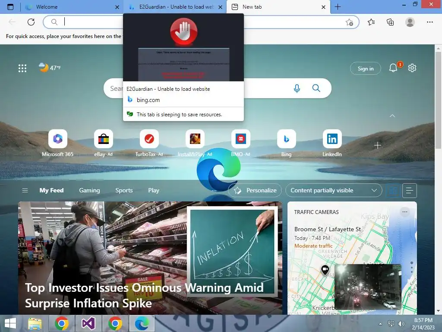Switch feed to list layout view
The width and height of the screenshot is (442, 332).
click(410, 191)
